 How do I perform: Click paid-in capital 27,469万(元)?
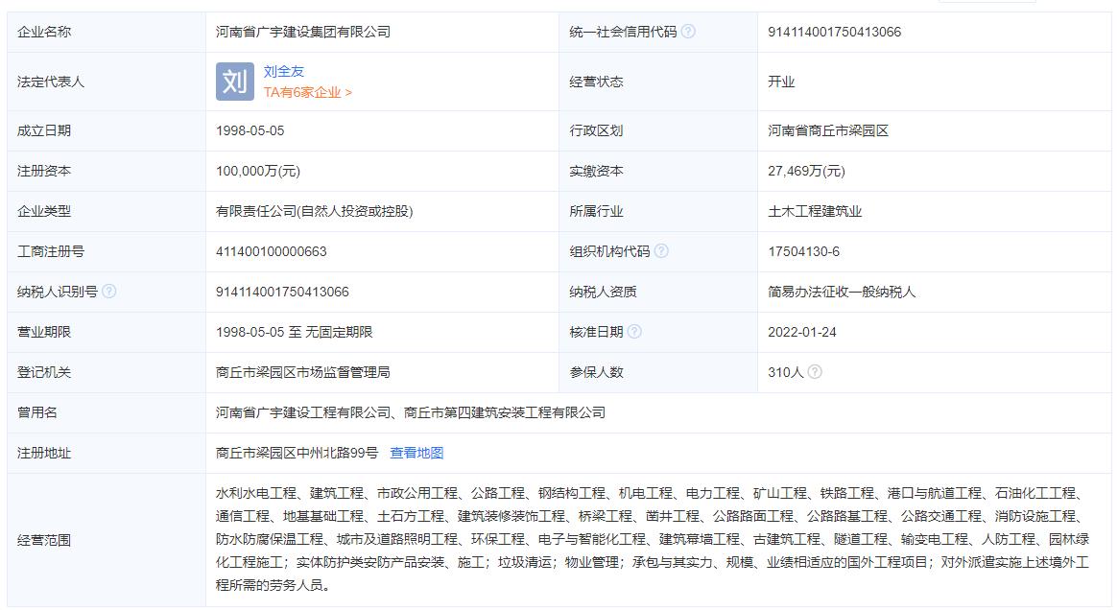pos(806,171)
